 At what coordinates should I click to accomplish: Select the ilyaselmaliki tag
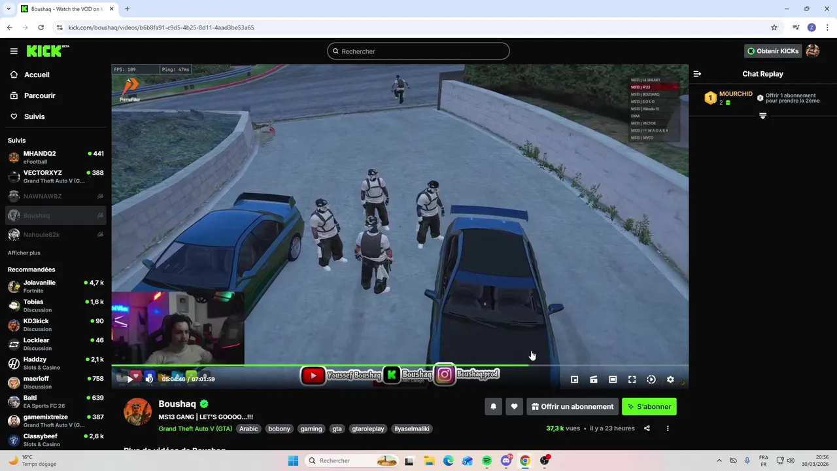tap(412, 429)
